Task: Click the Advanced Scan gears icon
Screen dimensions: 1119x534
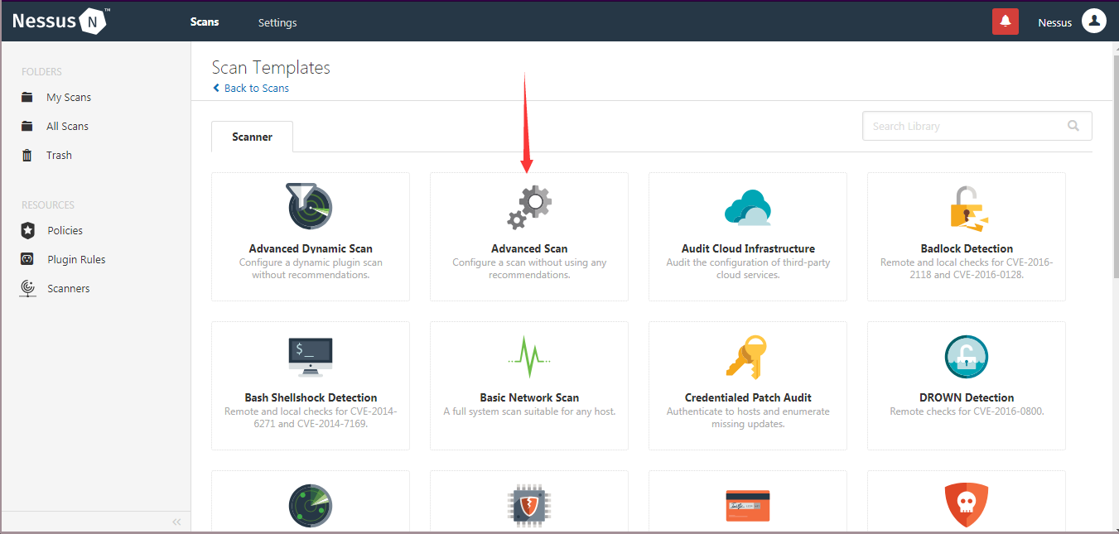Action: tap(528, 207)
